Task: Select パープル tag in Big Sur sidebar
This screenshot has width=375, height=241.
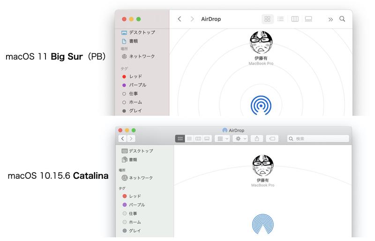Action: (134, 85)
